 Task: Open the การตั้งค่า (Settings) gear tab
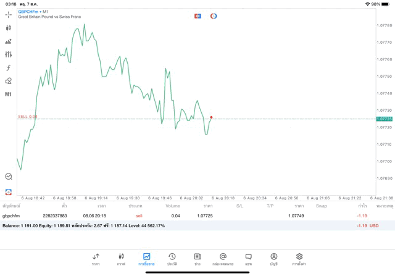(x=299, y=258)
